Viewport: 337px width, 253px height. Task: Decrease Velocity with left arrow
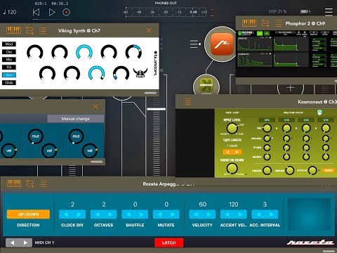(x=196, y=214)
